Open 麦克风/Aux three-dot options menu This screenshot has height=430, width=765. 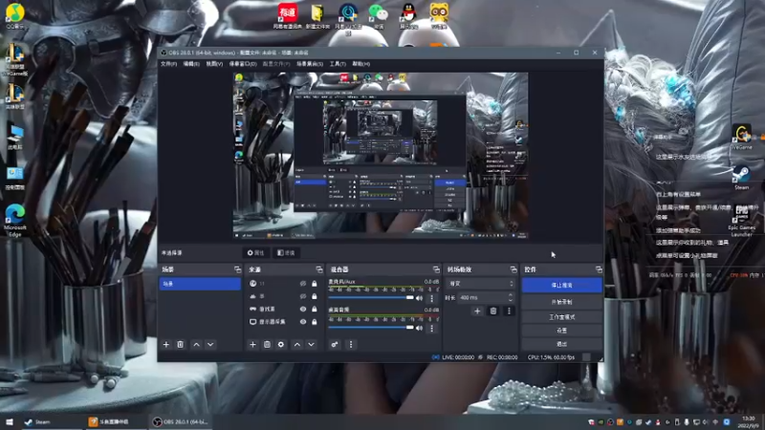point(431,298)
